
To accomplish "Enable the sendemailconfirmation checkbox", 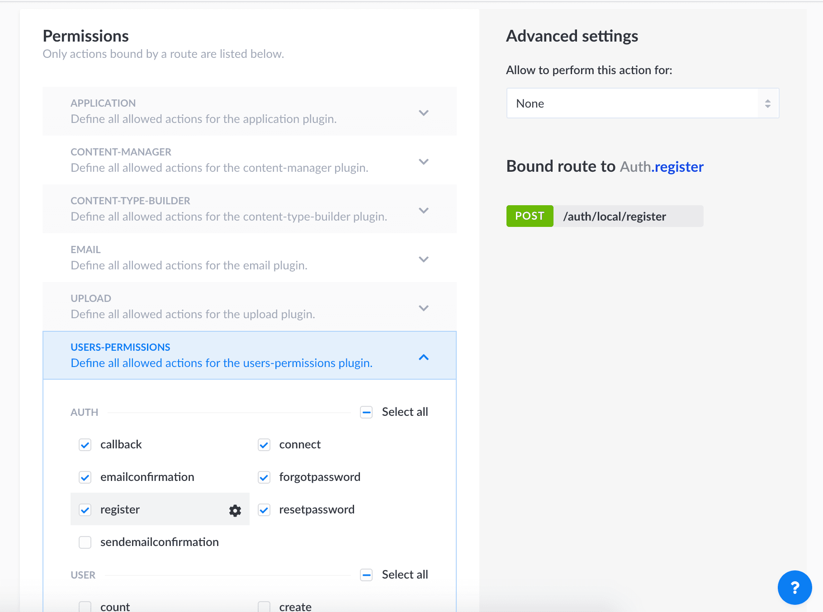I will coord(85,542).
